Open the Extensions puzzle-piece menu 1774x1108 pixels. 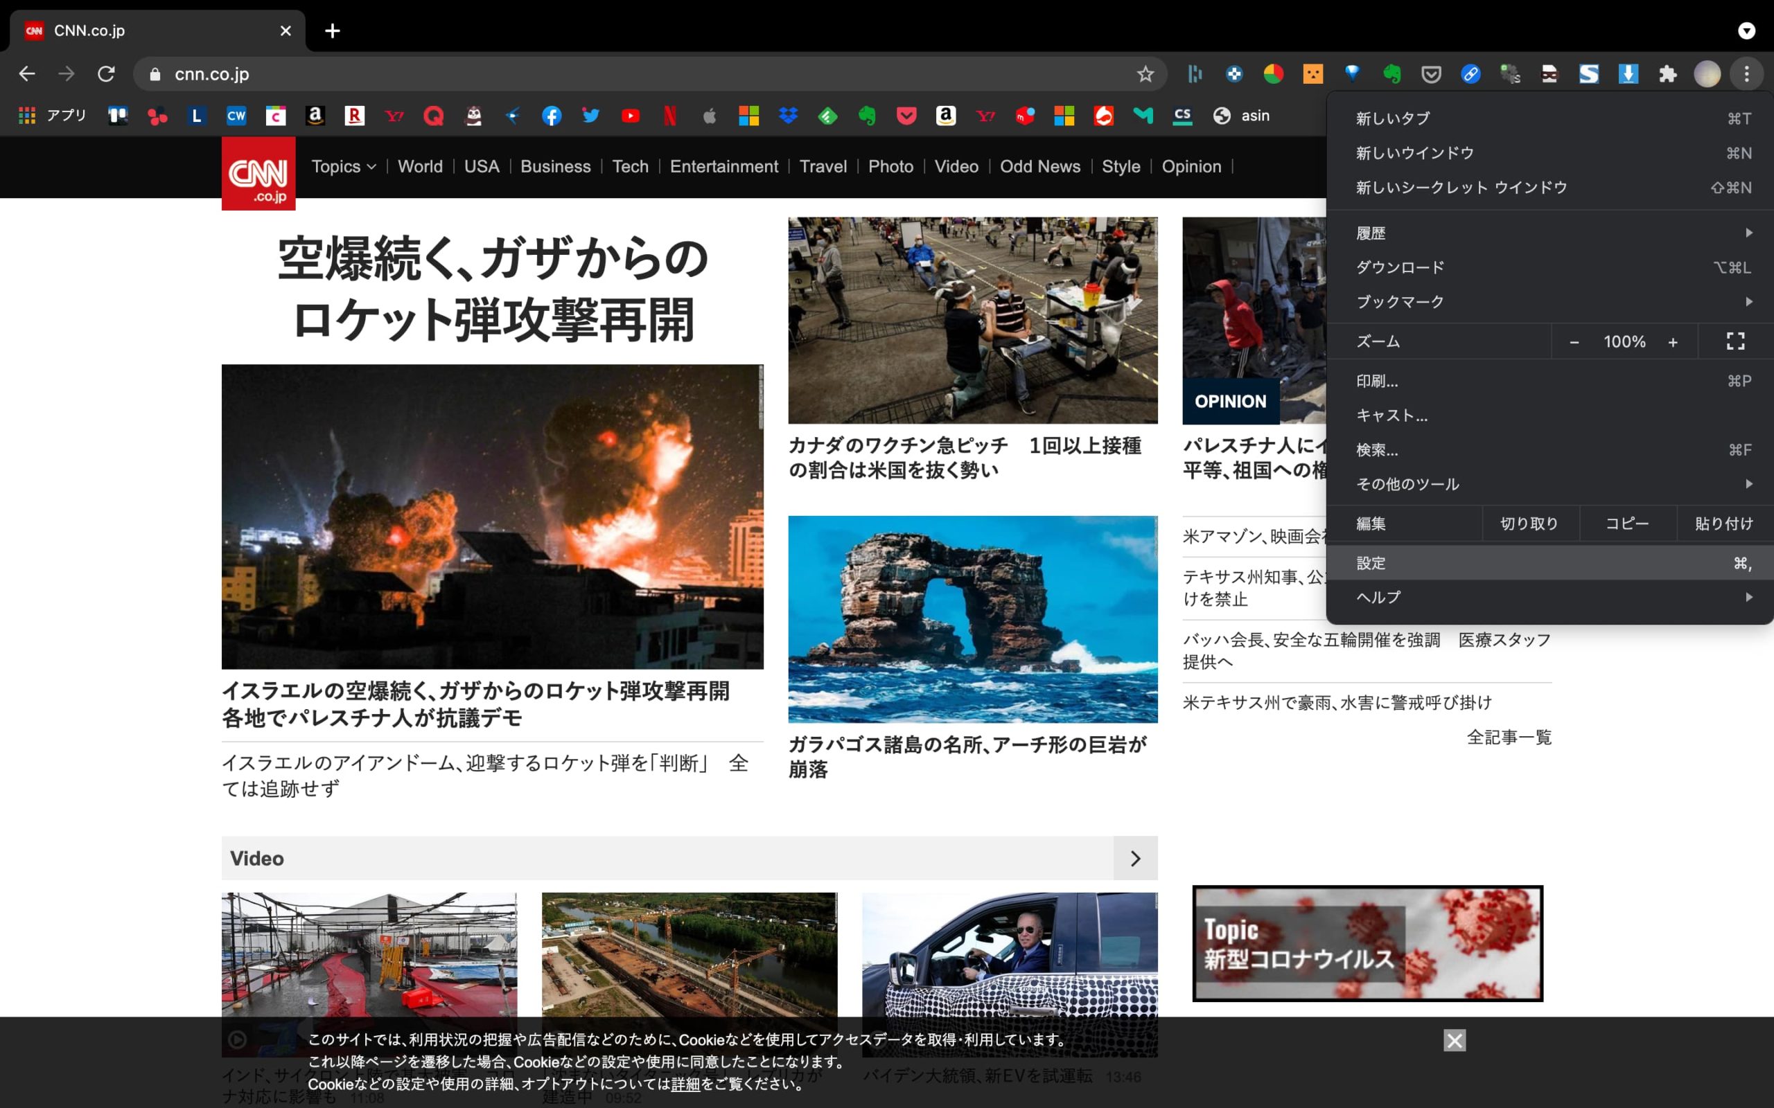(1668, 74)
